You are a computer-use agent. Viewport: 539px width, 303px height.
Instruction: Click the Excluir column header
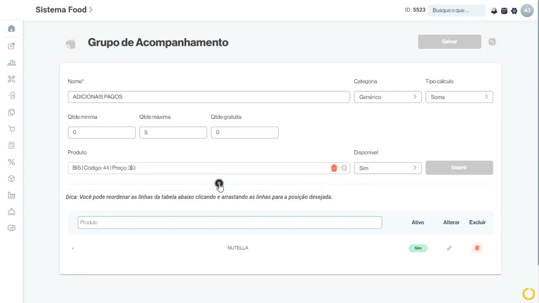pos(478,222)
